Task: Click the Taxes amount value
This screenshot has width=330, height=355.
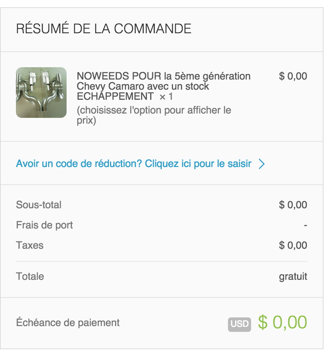Action: pyautogui.click(x=293, y=245)
